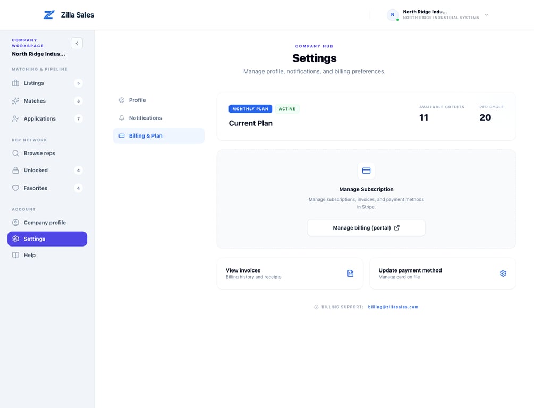The image size is (534, 408).
Task: Click Manage billing (portal) button
Action: tap(366, 228)
